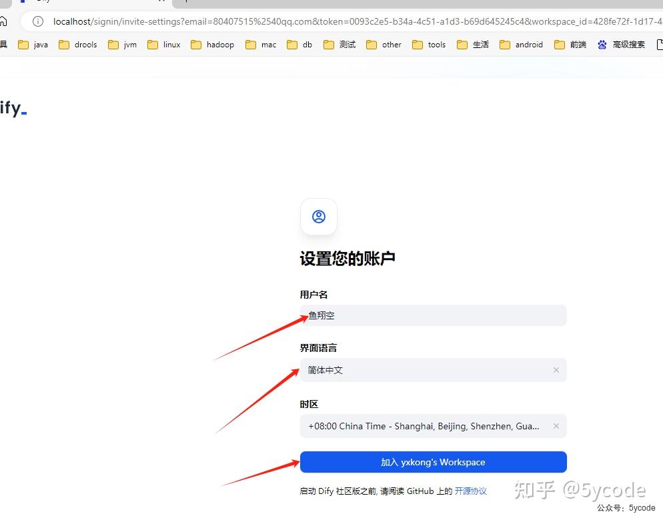This screenshot has height=520, width=663.
Task: Open the 前端 bookmarks folder
Action: click(570, 45)
